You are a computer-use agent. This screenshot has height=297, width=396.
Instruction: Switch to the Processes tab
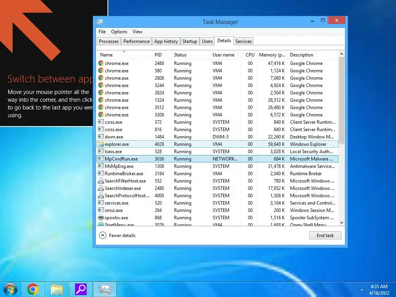(x=109, y=41)
